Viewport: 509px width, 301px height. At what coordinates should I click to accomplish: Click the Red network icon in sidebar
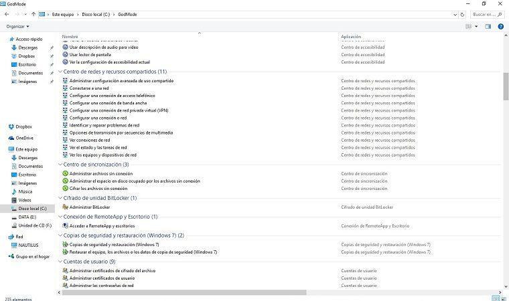(x=11, y=237)
